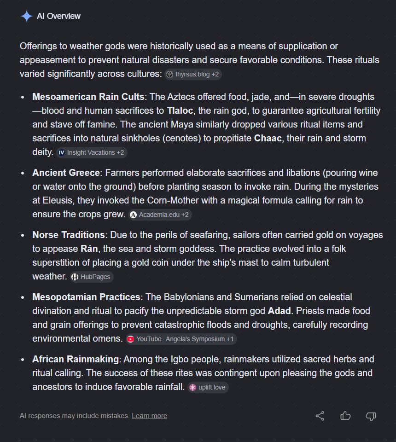This screenshot has height=442, width=396.
Task: Click the Insight Vacations IV logo icon
Action: (x=61, y=152)
